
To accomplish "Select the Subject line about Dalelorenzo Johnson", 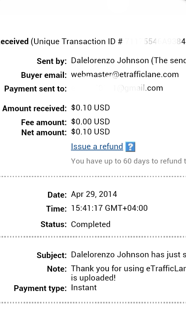I will pos(129,255).
